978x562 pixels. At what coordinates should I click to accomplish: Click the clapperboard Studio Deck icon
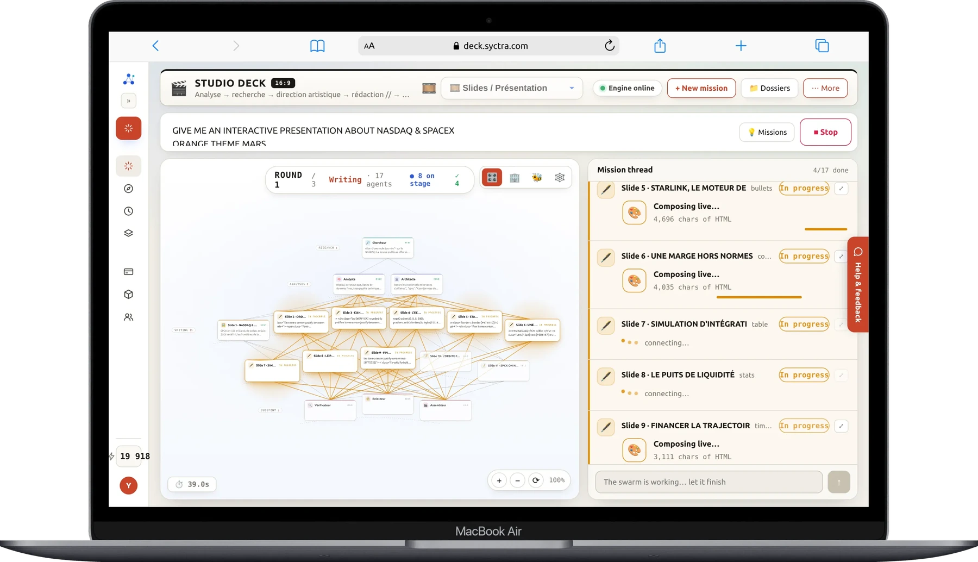179,88
